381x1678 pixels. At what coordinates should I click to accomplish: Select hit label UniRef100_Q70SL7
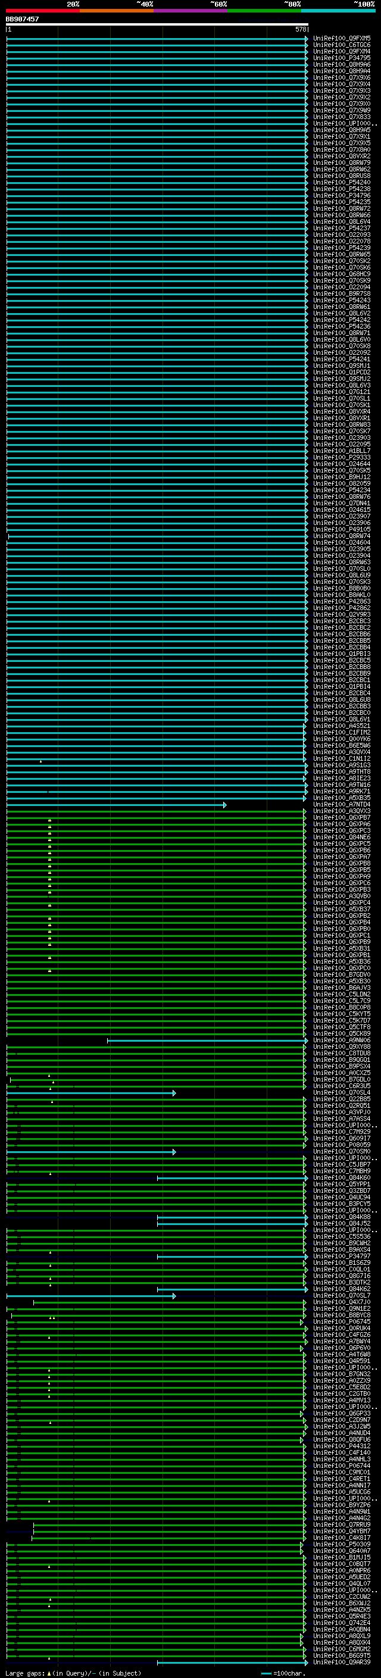click(342, 1296)
